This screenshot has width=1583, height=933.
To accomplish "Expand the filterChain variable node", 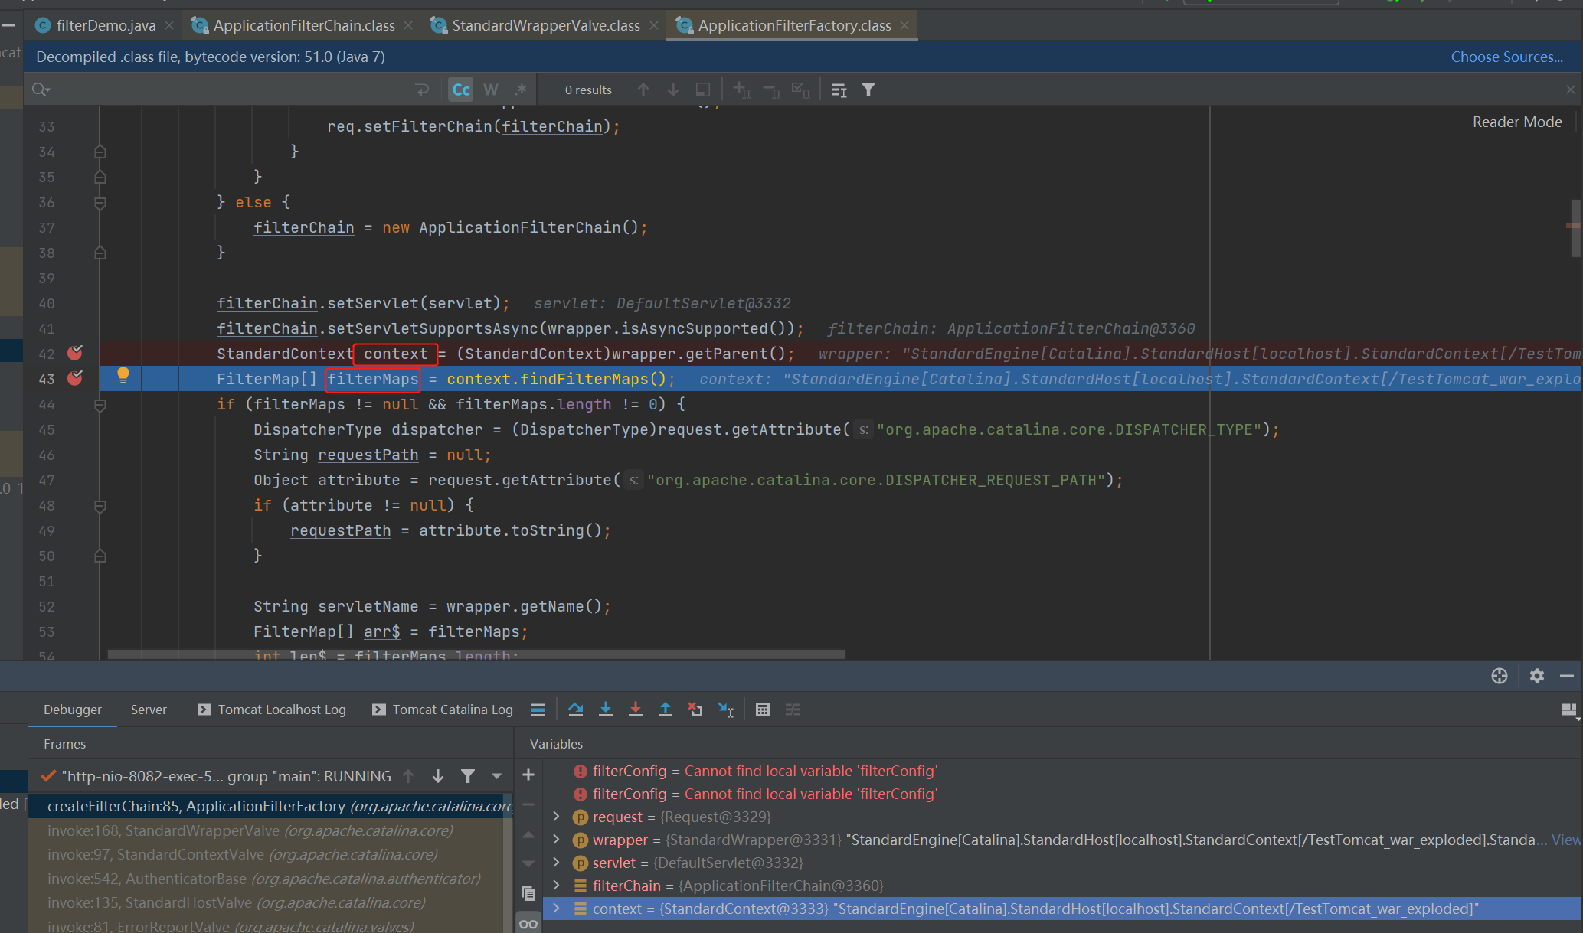I will click(x=557, y=886).
